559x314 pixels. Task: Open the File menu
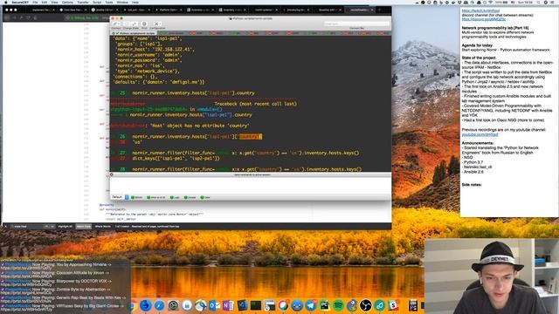click(35, 2)
